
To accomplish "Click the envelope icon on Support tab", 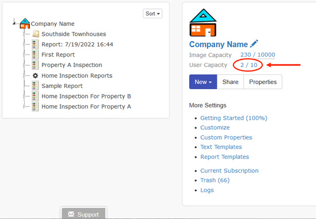I will (71, 214).
